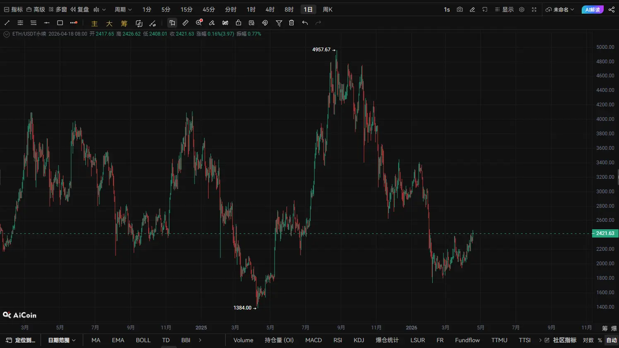The image size is (619, 348).
Task: Start 复盘 replay mode
Action: pyautogui.click(x=79, y=10)
